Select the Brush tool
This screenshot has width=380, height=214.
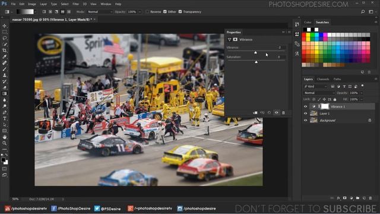4,69
